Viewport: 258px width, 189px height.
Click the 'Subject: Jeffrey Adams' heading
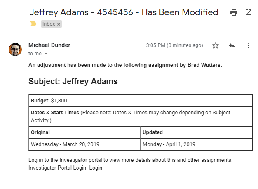point(73,81)
